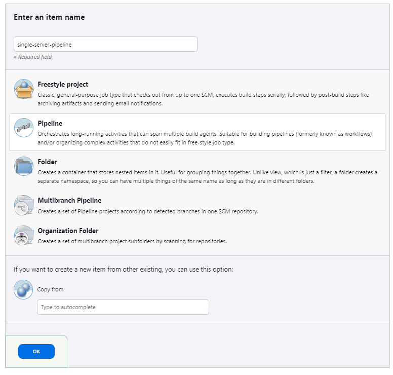Click the Organization Folder description text
The width and height of the screenshot is (393, 375).
click(132, 241)
